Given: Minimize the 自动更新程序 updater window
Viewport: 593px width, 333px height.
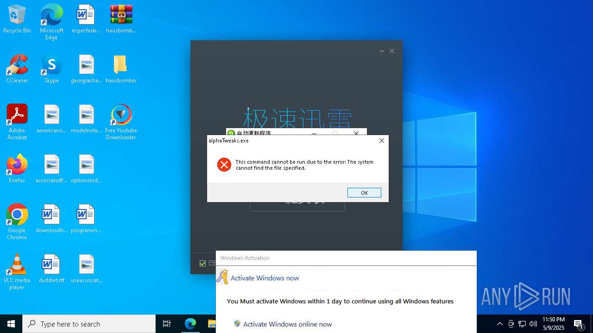Looking at the screenshot, I should [x=314, y=133].
